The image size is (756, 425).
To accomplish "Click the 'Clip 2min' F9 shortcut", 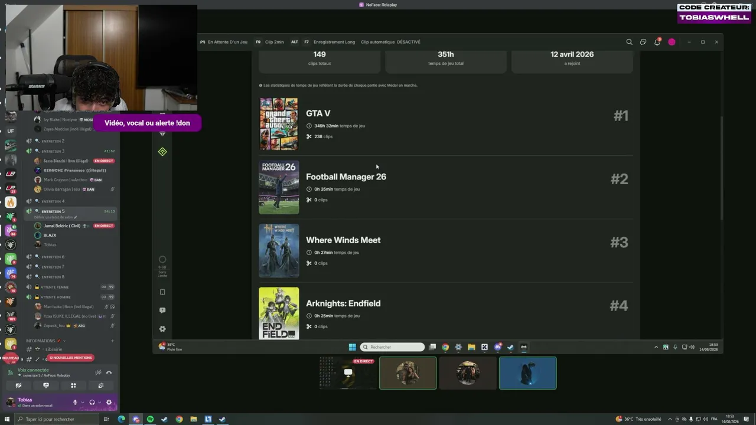I will [x=269, y=42].
